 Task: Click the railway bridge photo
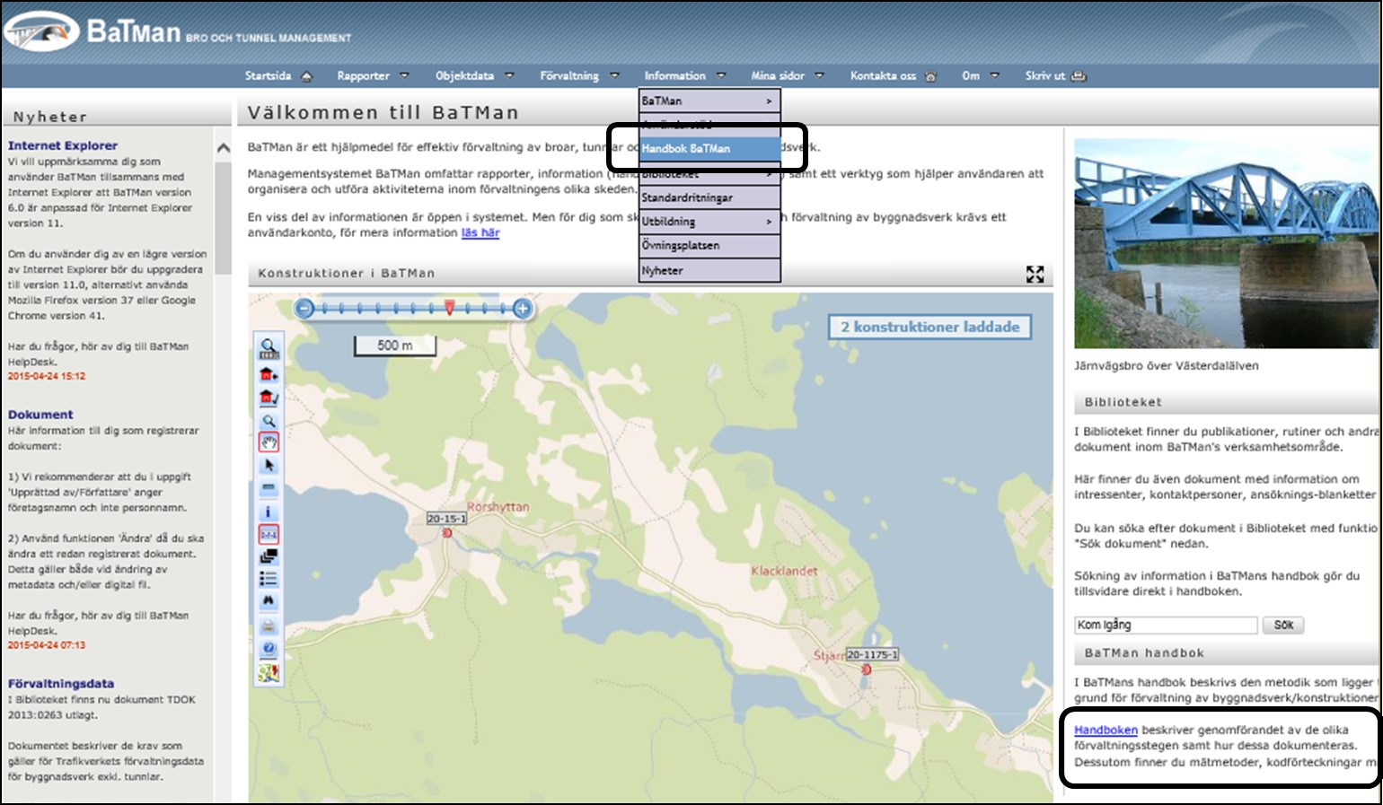[1226, 243]
